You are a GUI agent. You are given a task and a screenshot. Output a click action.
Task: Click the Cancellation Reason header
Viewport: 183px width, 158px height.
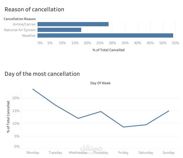pos(19,19)
